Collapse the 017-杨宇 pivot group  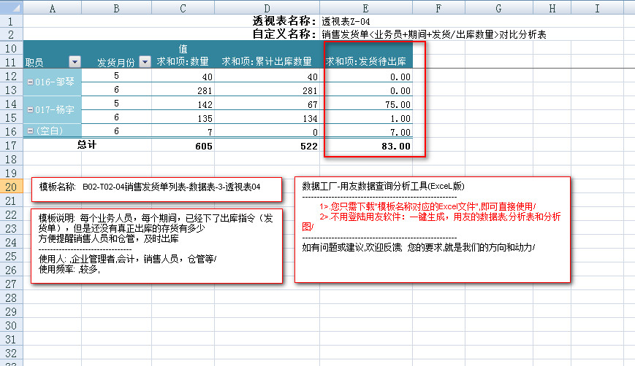pyautogui.click(x=30, y=111)
